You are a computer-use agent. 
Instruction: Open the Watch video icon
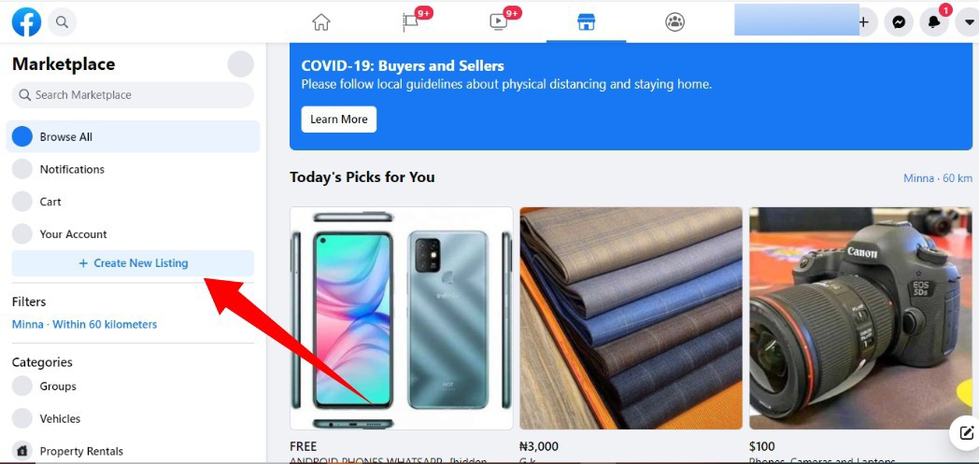coord(498,22)
